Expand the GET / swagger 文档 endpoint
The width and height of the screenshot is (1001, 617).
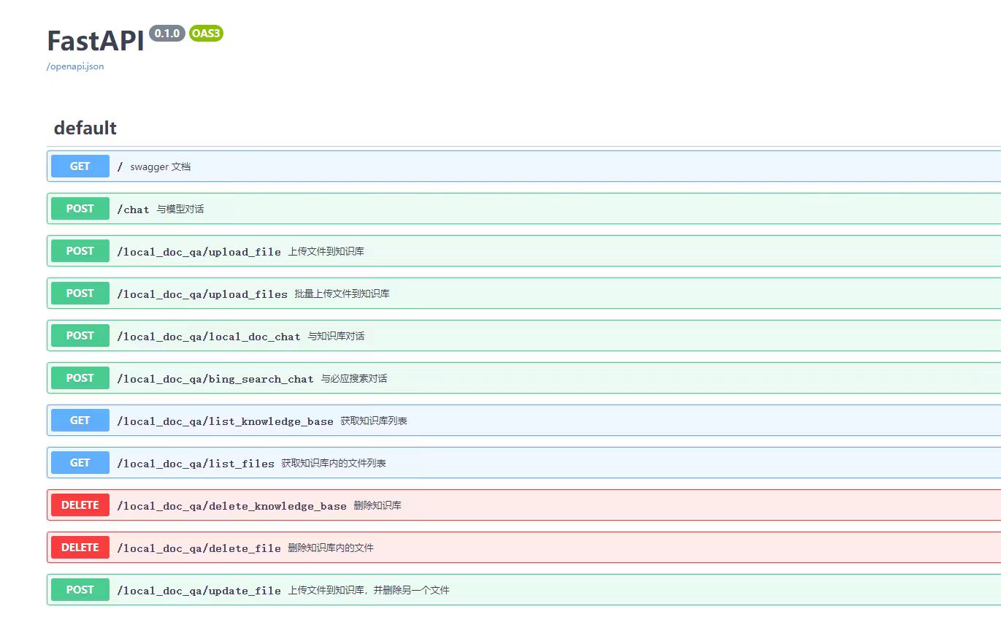pyautogui.click(x=523, y=166)
